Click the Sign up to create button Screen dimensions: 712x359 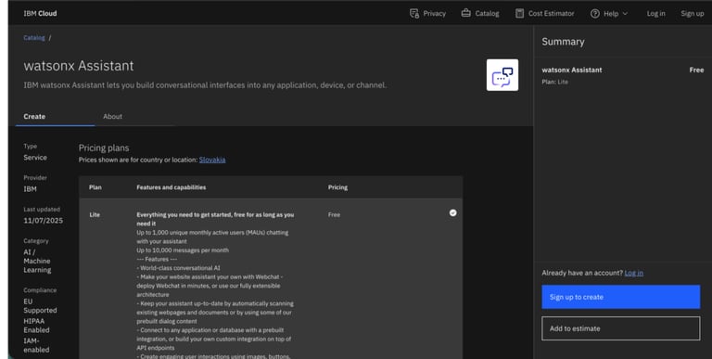pos(621,297)
